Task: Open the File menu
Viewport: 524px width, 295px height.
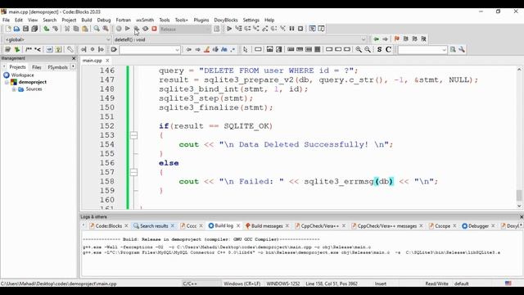Action: [x=6, y=20]
